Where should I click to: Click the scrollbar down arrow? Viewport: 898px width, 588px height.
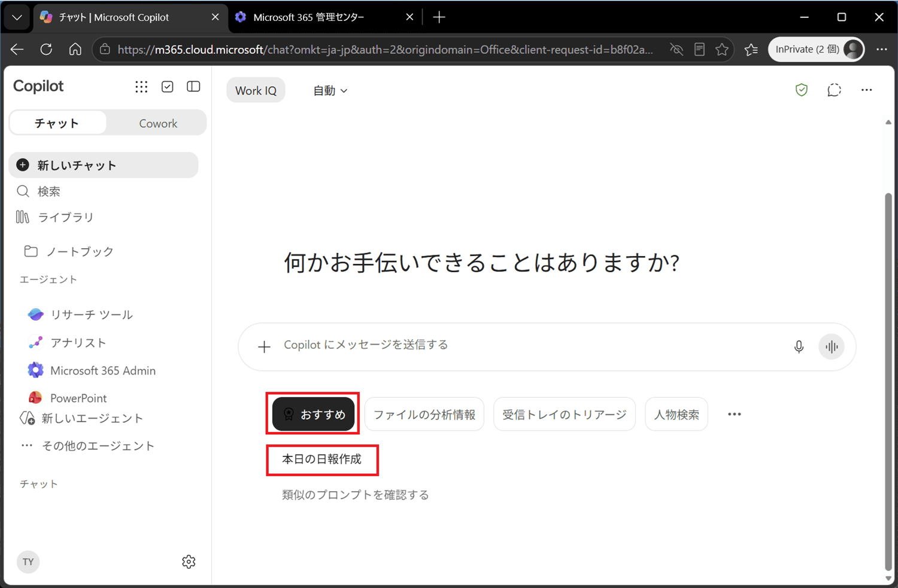point(888,578)
